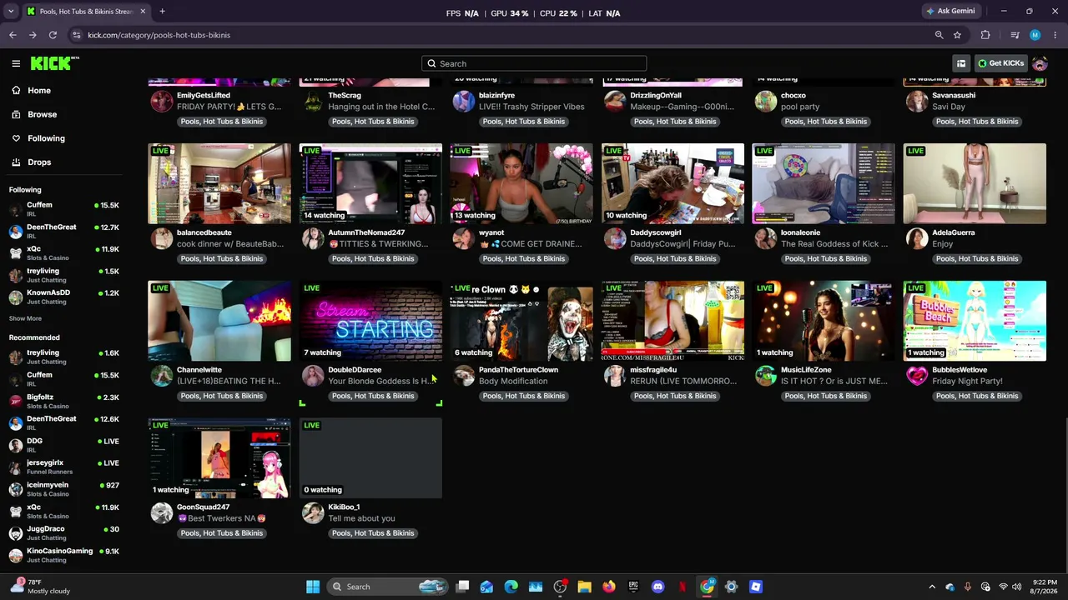Open Netflix from the taskbar

683,587
